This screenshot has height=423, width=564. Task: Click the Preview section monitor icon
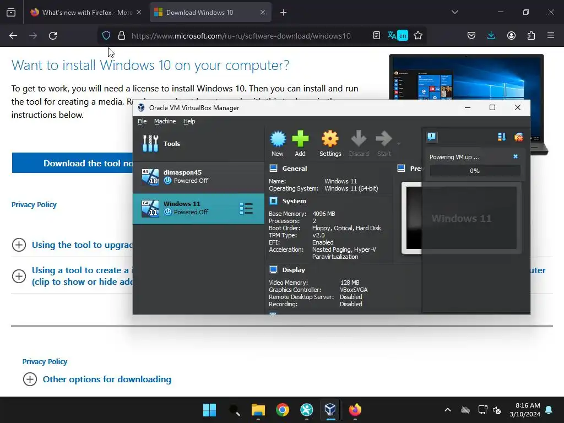tap(401, 169)
